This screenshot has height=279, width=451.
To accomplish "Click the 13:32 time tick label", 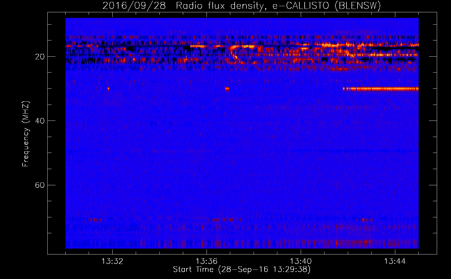I will [112, 261].
